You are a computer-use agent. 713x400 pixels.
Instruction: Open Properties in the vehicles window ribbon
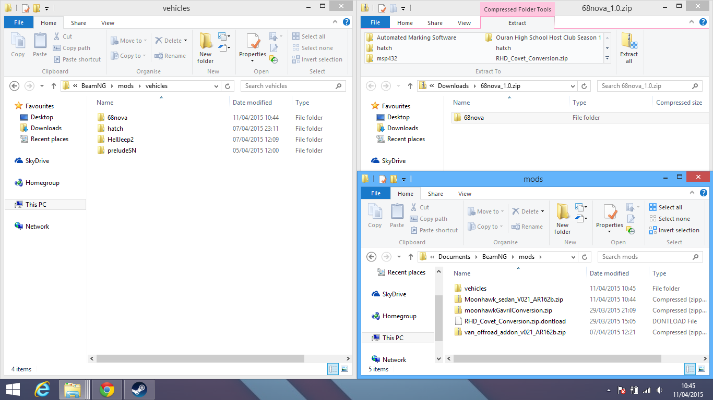tap(253, 44)
